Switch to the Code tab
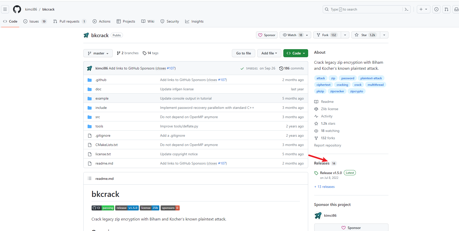 pyautogui.click(x=10, y=21)
